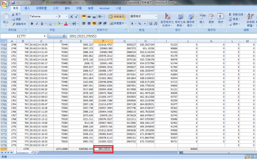Open the font size dropdown showing 8
The width and height of the screenshot is (257, 159).
(x=67, y=16)
